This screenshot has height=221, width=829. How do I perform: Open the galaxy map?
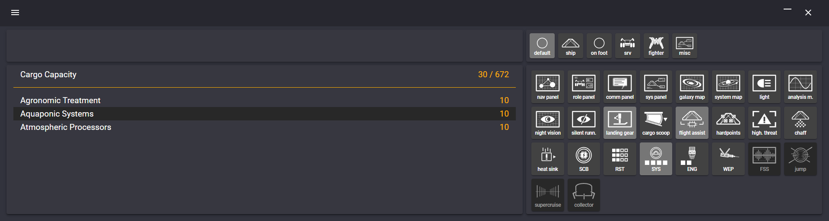coord(692,87)
